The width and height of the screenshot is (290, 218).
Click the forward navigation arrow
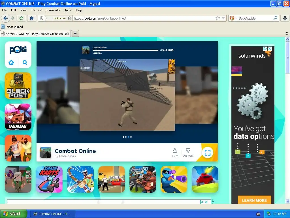(12, 18)
